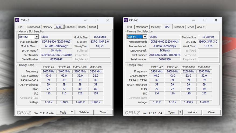
Task: Click the EXPO-6400 column header in right window
Action: click(188, 67)
